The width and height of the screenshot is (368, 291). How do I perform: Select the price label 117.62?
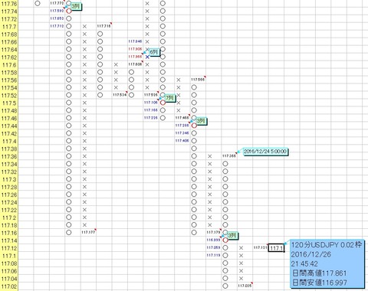tap(9, 57)
